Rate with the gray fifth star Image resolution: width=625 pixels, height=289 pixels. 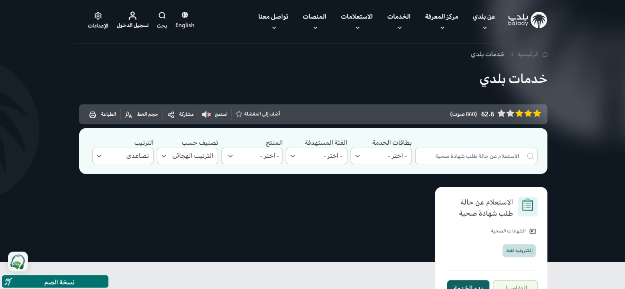tap(501, 113)
